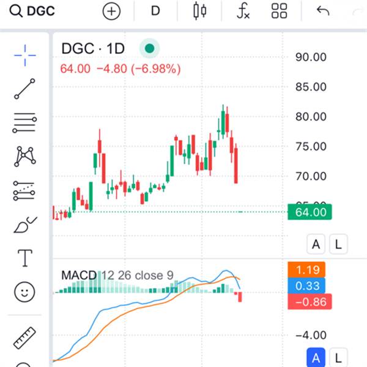Open the D timeframe interval selector
The height and width of the screenshot is (367, 367).
[x=155, y=11]
